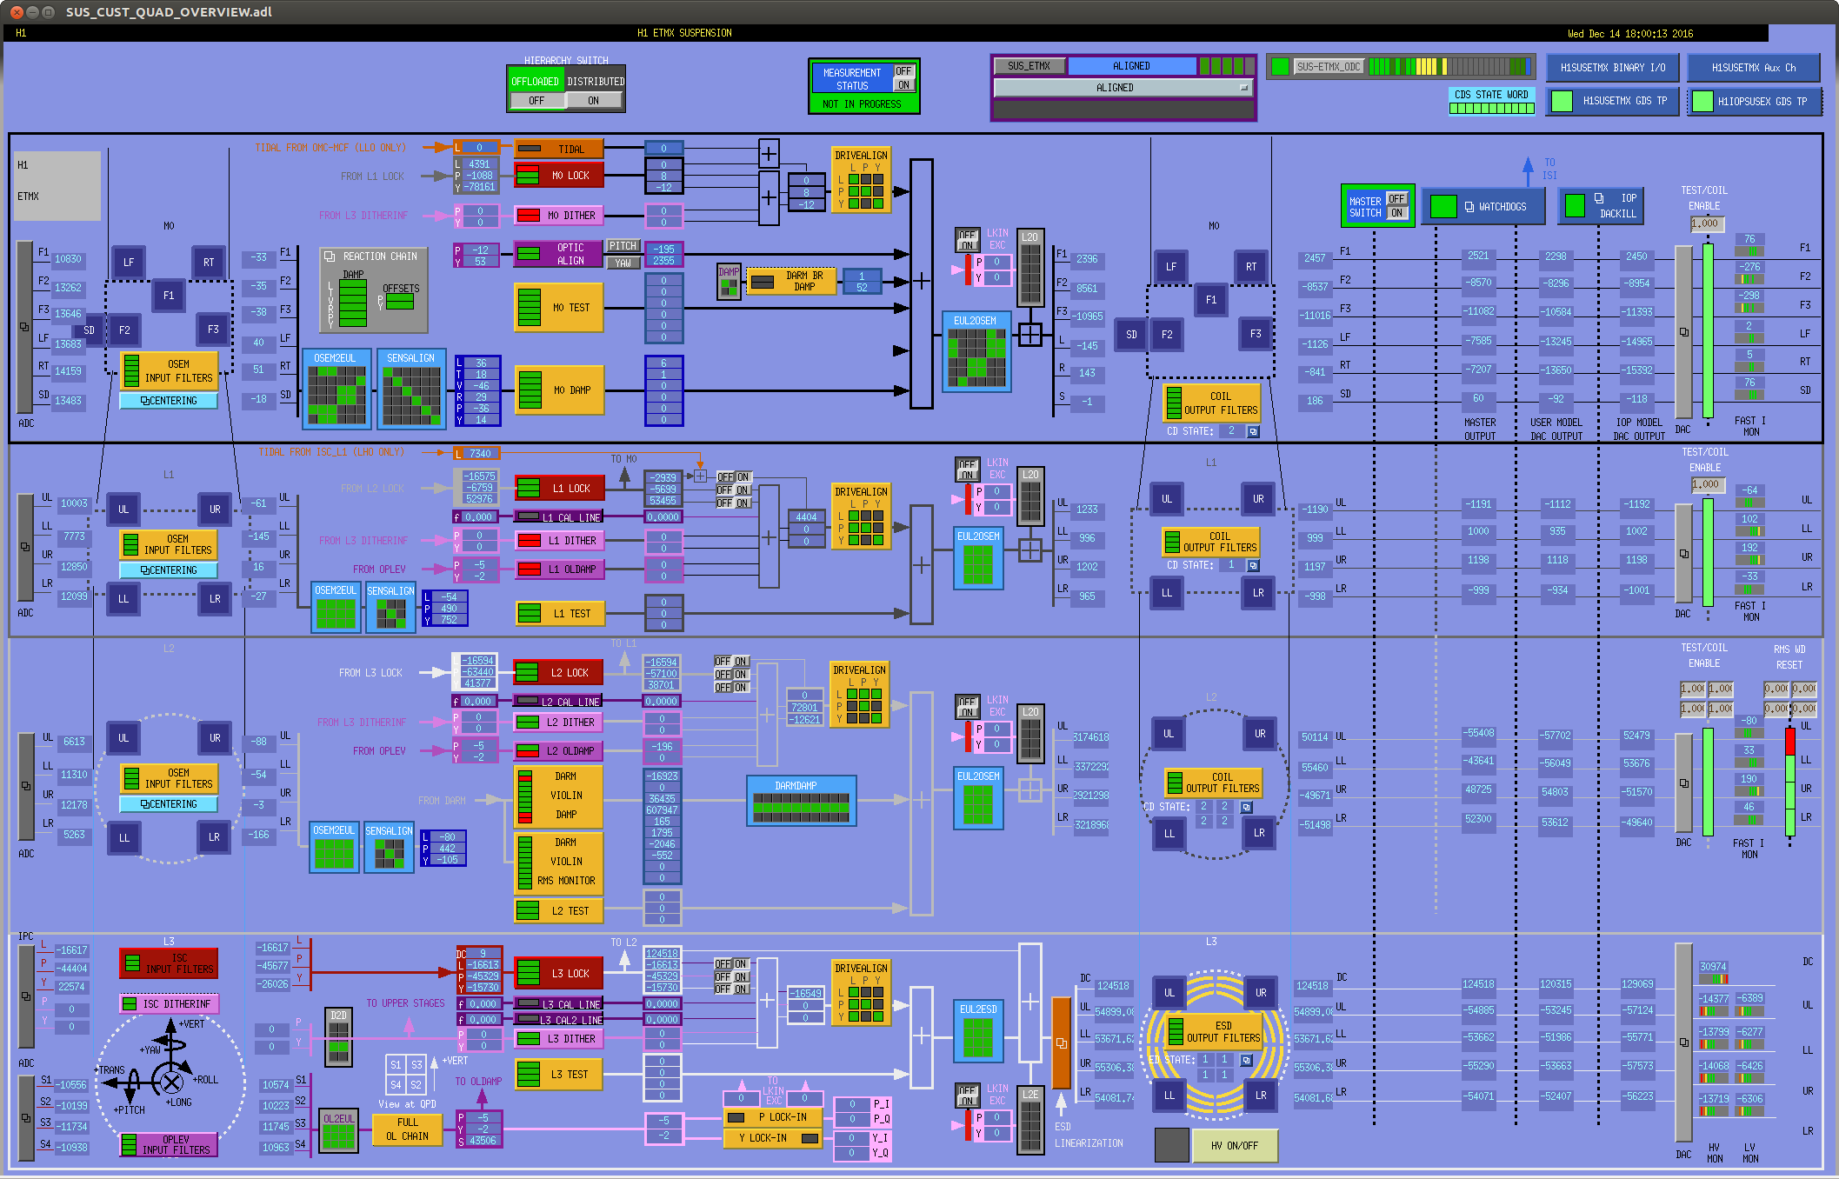Image resolution: width=1839 pixels, height=1179 pixels.
Task: Open the M0 COIL OUTPUT FILTERS block
Action: click(1212, 403)
